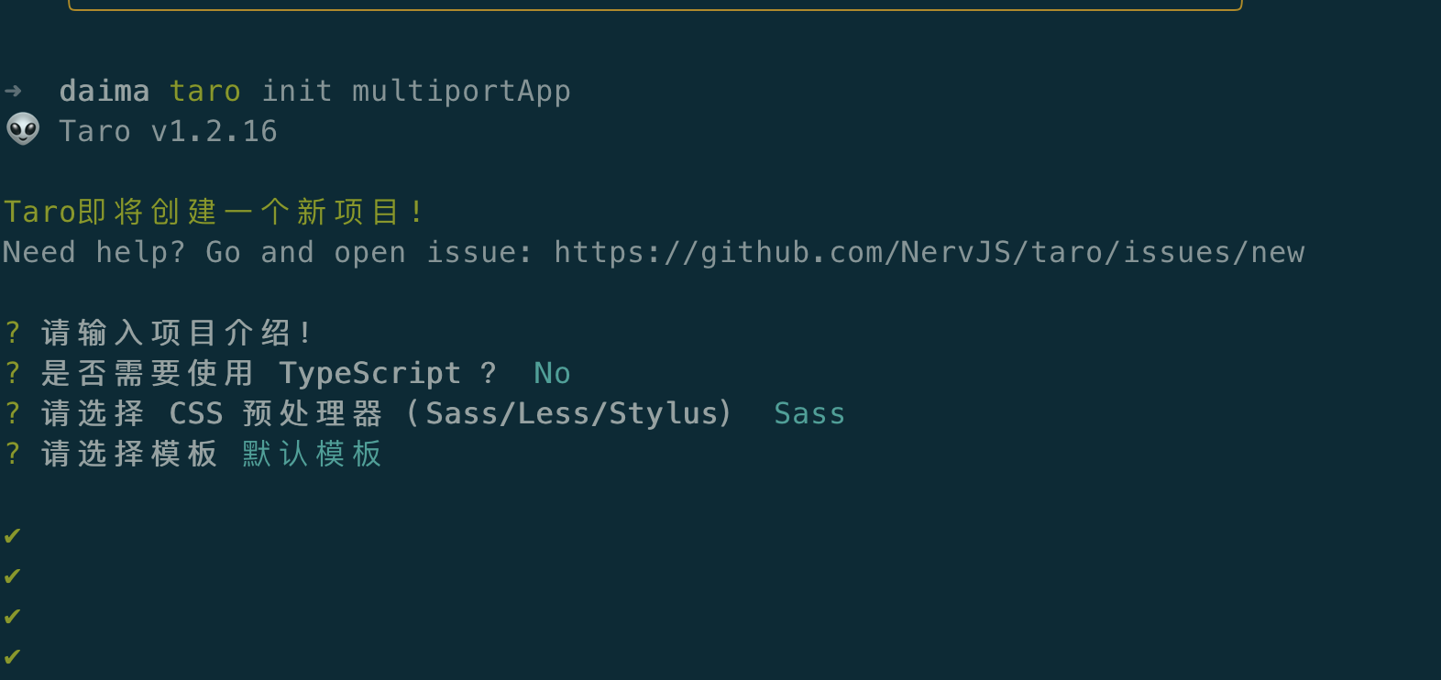
Task: Click the yellow "taro" command word
Action: click(x=204, y=91)
